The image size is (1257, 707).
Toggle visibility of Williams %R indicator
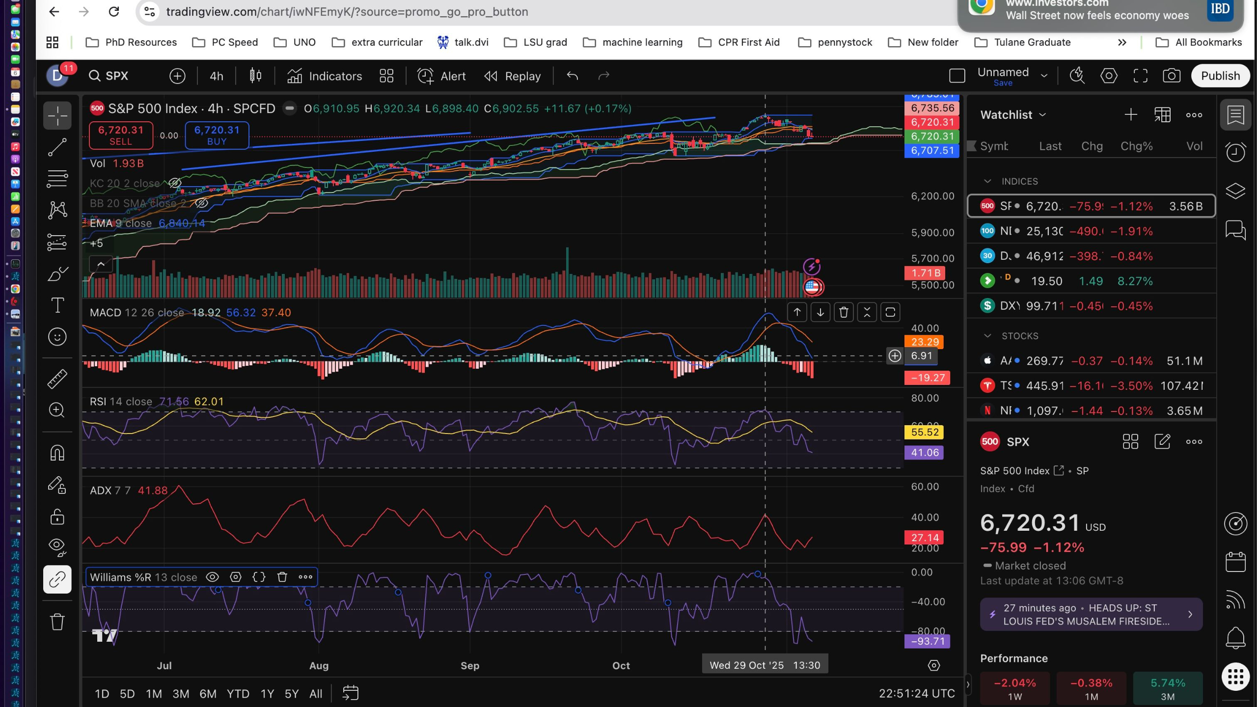coord(212,577)
